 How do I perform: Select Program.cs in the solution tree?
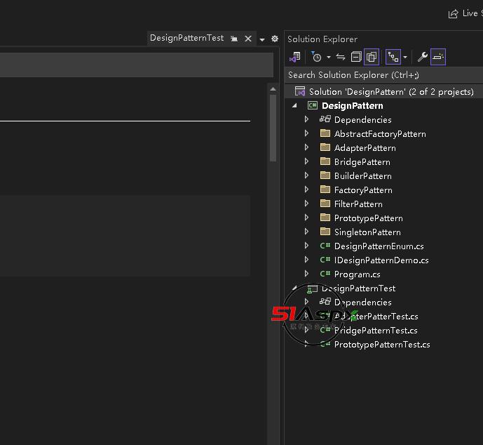pos(357,274)
